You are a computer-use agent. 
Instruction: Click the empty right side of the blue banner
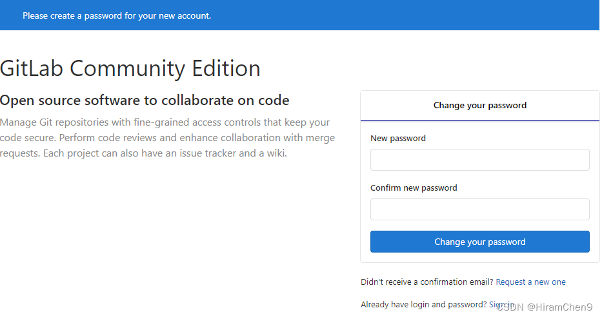pyautogui.click(x=423, y=15)
